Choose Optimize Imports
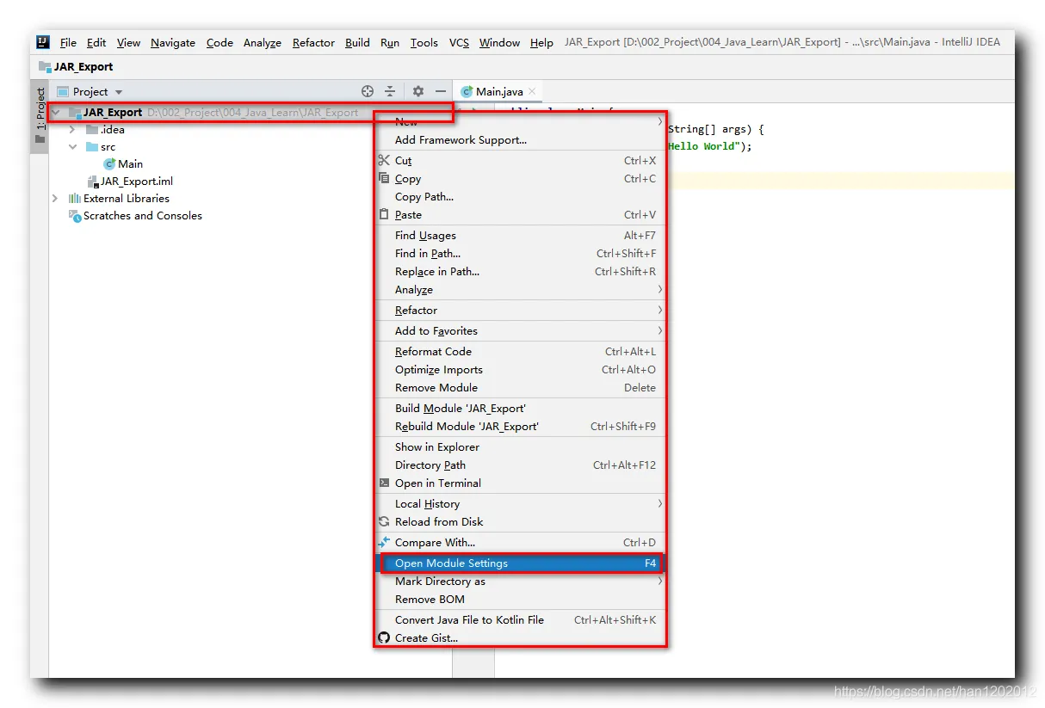Screen dimensions: 1045x708 click(520, 369)
